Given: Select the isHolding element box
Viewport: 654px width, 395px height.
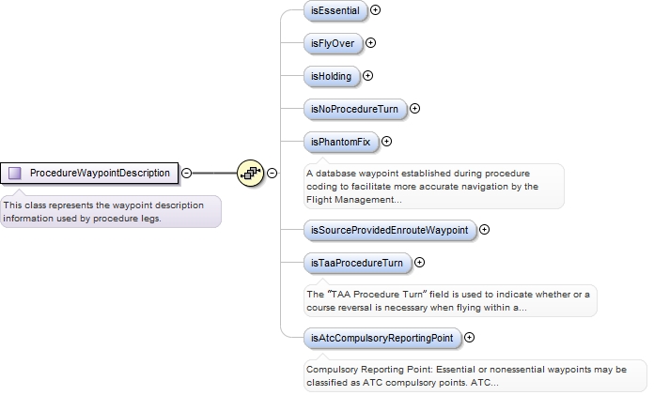Looking at the screenshot, I should pyautogui.click(x=332, y=76).
